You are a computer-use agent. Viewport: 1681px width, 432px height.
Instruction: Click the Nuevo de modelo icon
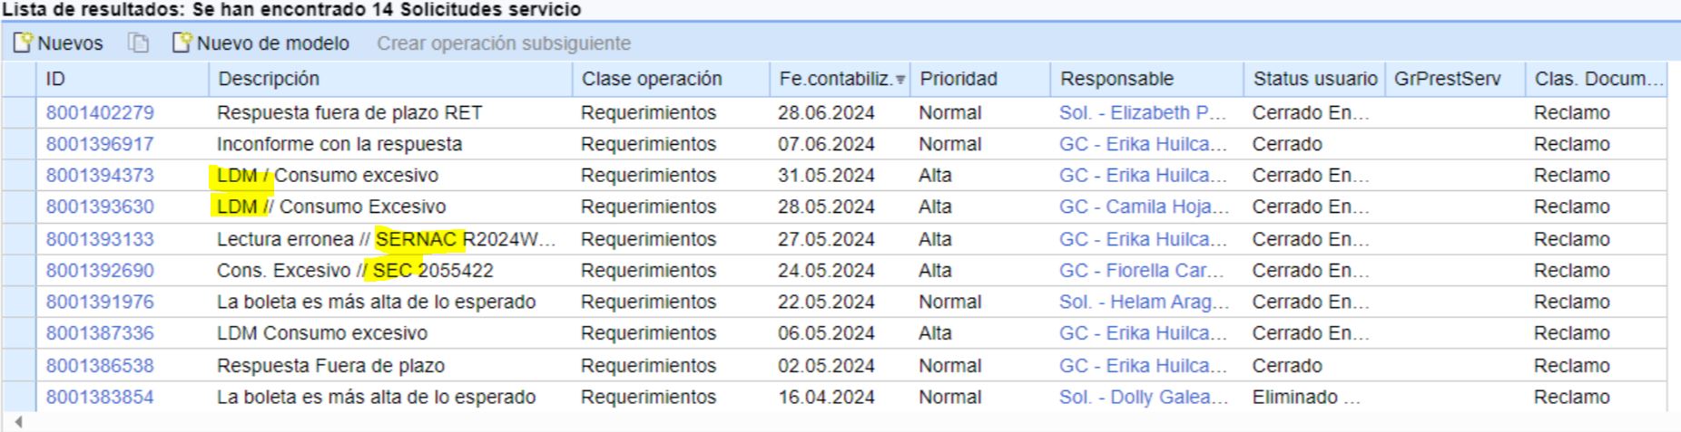pyautogui.click(x=182, y=43)
